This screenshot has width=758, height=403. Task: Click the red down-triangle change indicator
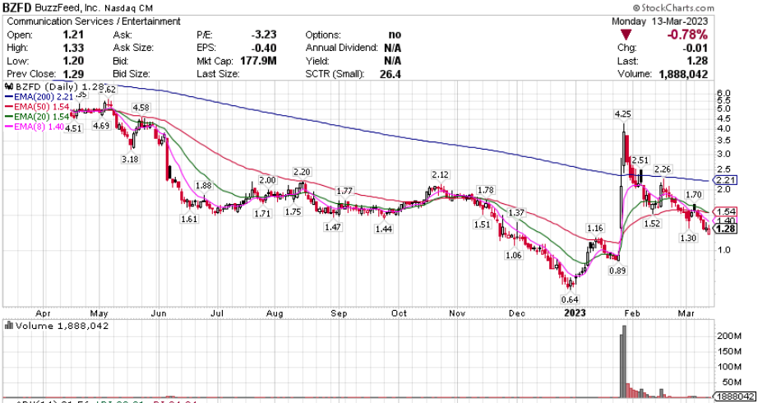pos(626,35)
